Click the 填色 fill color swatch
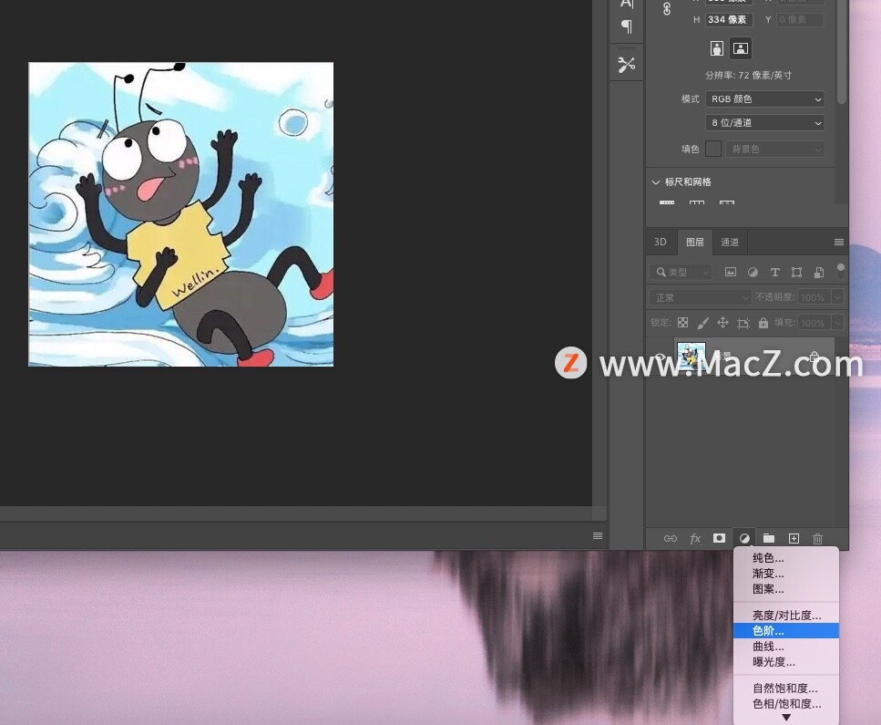The width and height of the screenshot is (881, 725). click(713, 149)
